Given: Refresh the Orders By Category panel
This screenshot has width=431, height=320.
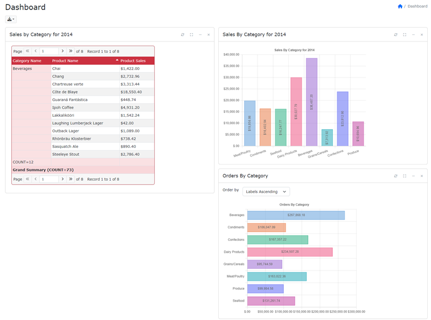Looking at the screenshot, I should point(395,176).
